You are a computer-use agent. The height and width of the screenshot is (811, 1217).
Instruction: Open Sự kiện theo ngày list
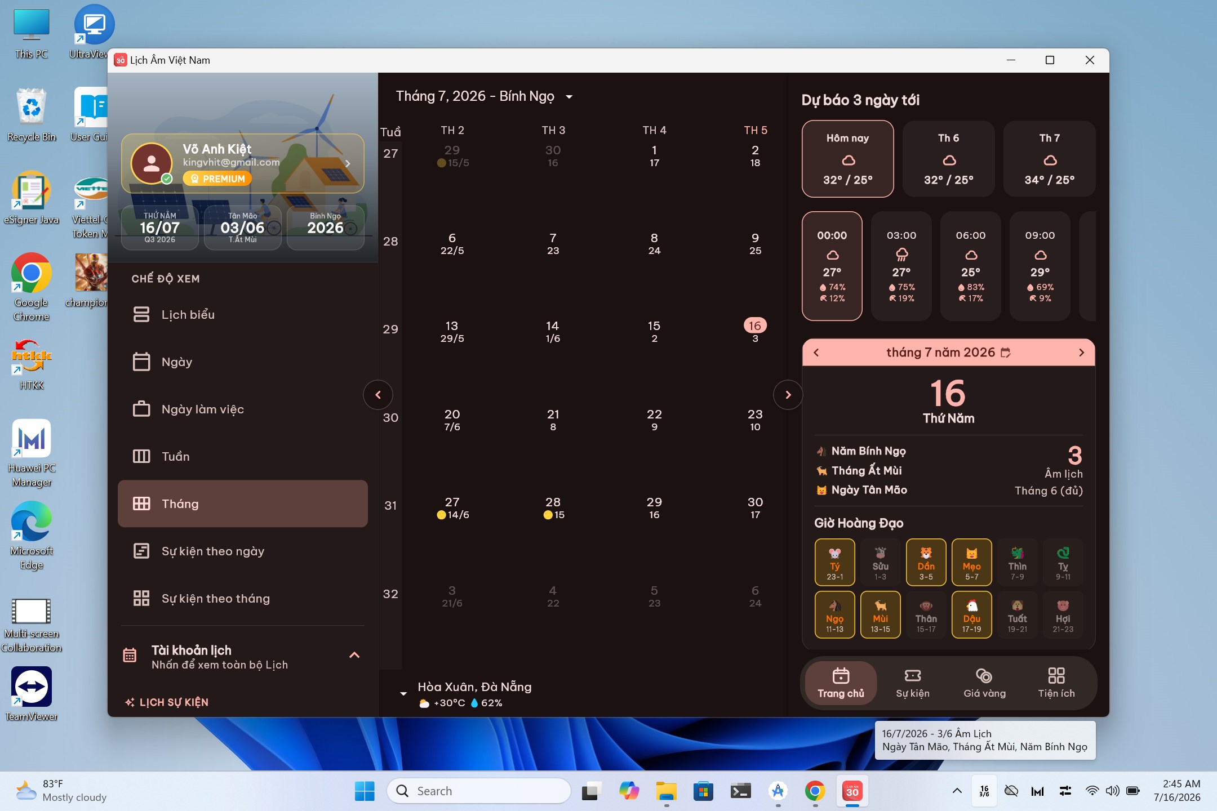242,551
